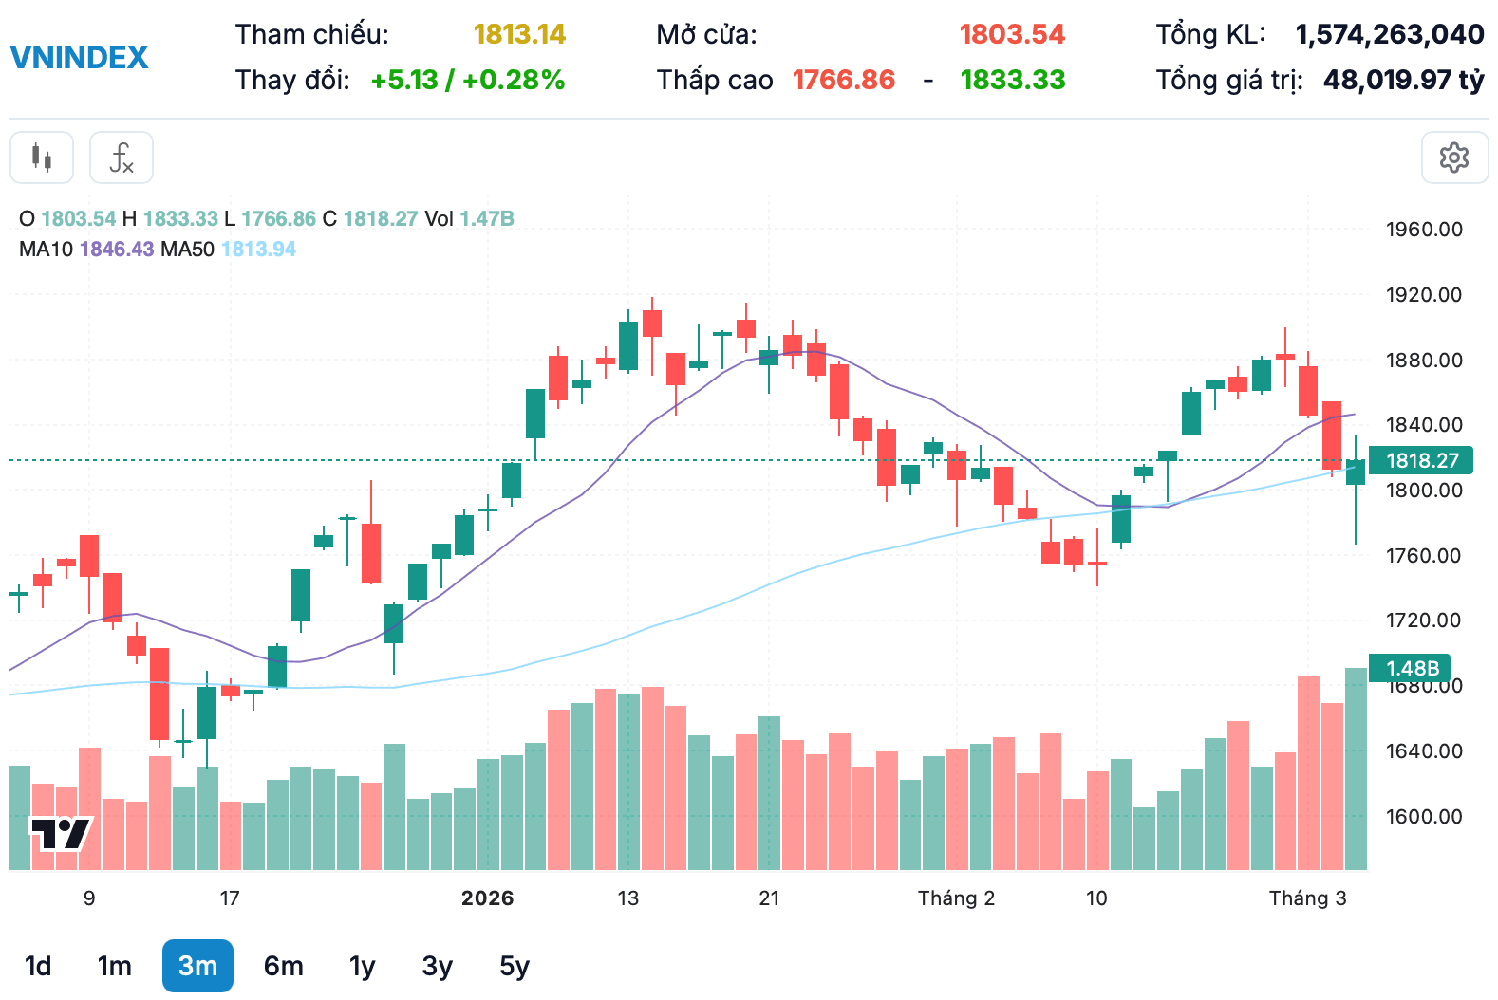1498x1000 pixels.
Task: Switch chart to 6m range
Action: click(x=284, y=966)
